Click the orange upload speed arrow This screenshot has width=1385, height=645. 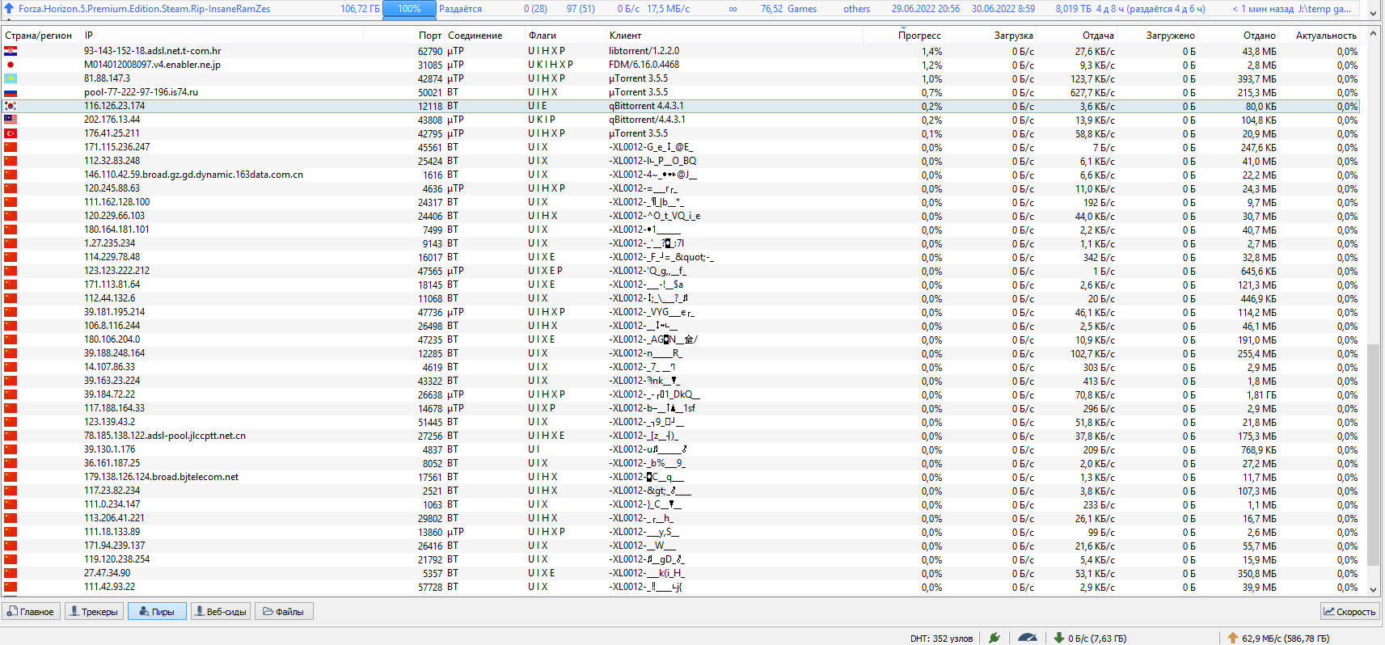click(1232, 638)
